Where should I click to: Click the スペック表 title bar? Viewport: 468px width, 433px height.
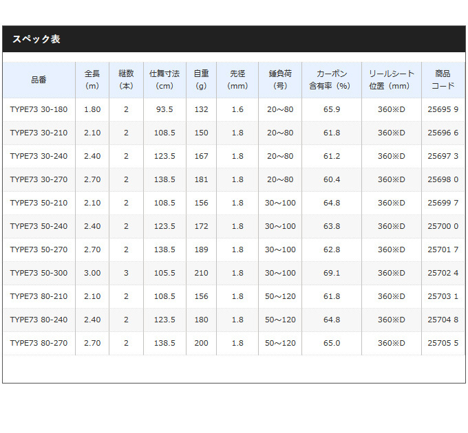click(x=233, y=39)
